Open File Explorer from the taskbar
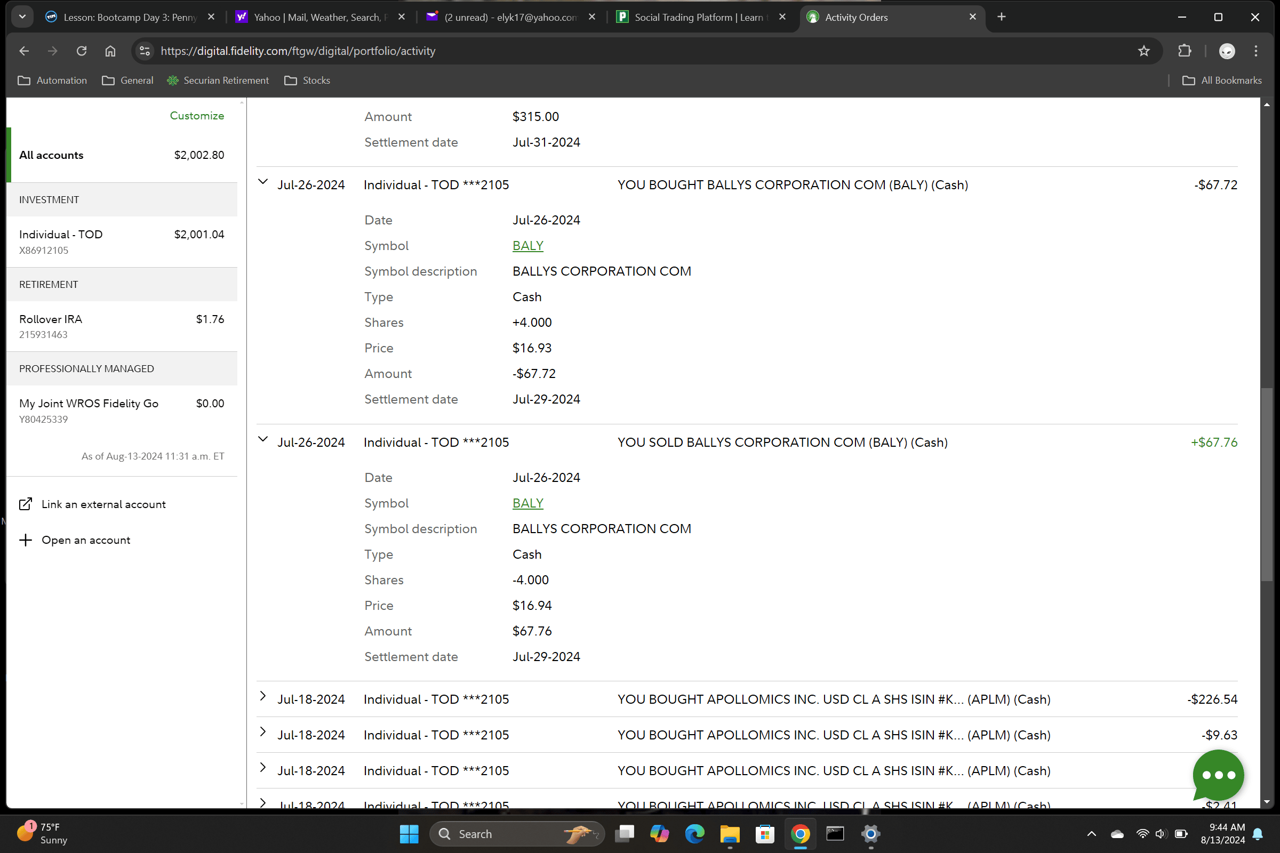The width and height of the screenshot is (1280, 853). pyautogui.click(x=729, y=833)
